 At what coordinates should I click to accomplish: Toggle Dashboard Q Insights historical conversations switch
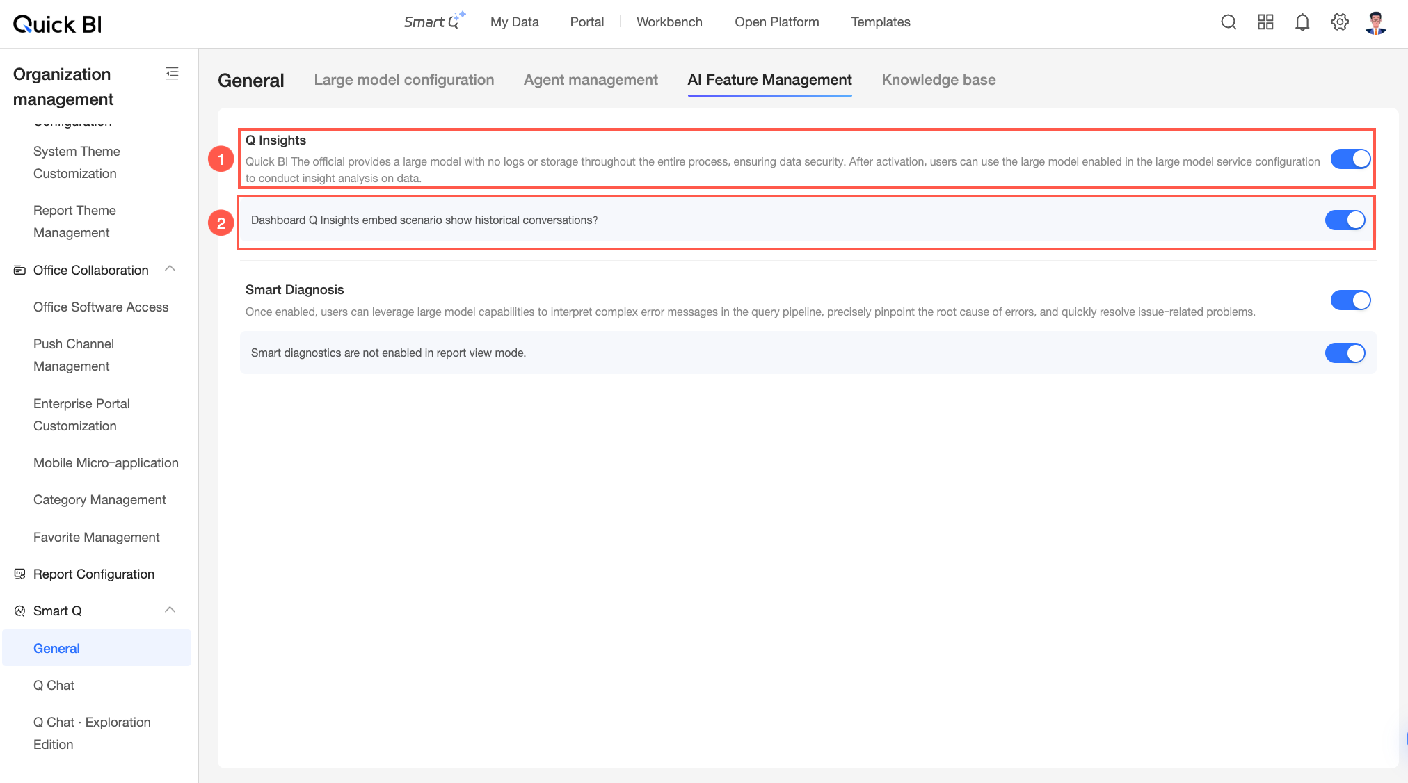pyautogui.click(x=1345, y=220)
